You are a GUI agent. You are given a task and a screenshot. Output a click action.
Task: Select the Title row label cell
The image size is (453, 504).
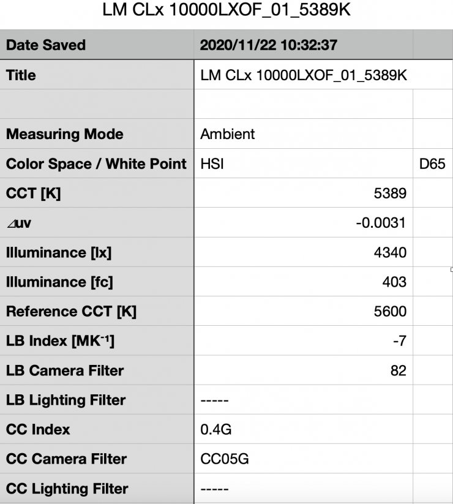98,75
